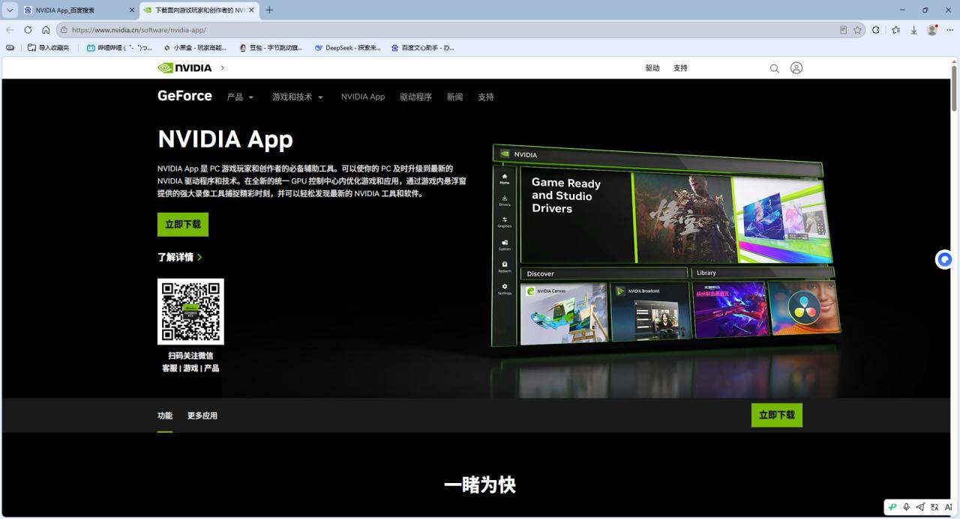Click the green 立即下载 button under description
The image size is (960, 519).
(183, 225)
